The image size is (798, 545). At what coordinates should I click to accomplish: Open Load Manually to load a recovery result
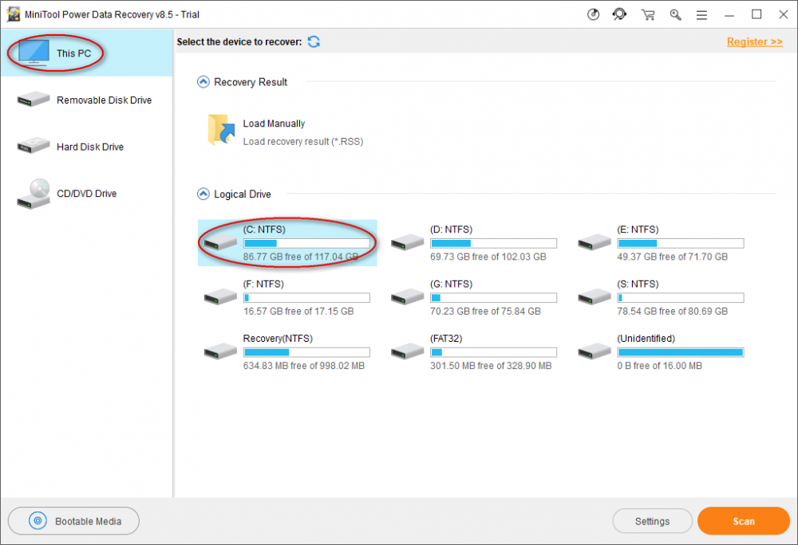coord(273,124)
